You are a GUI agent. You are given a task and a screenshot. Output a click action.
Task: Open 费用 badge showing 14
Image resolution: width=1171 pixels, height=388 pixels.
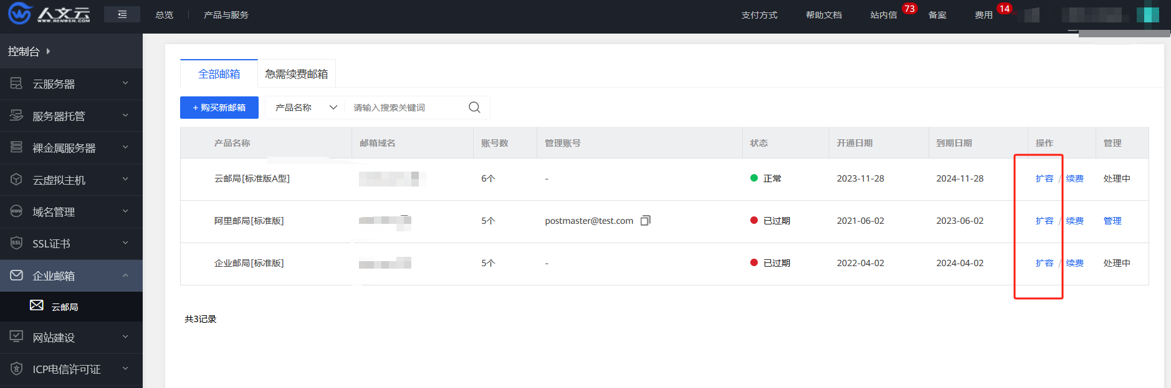point(1004,9)
